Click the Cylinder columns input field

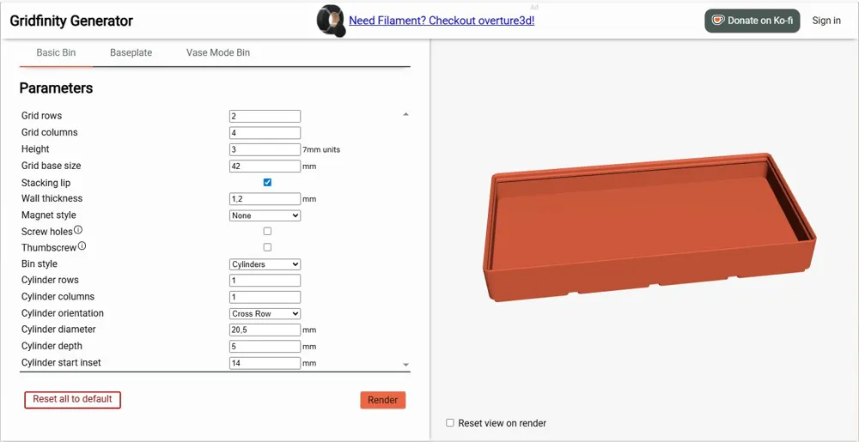pos(265,297)
